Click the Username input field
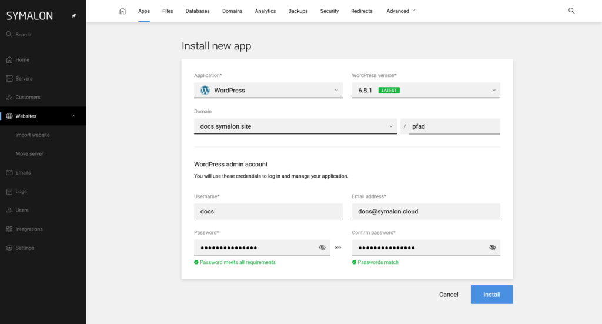The height and width of the screenshot is (324, 602). coord(268,211)
